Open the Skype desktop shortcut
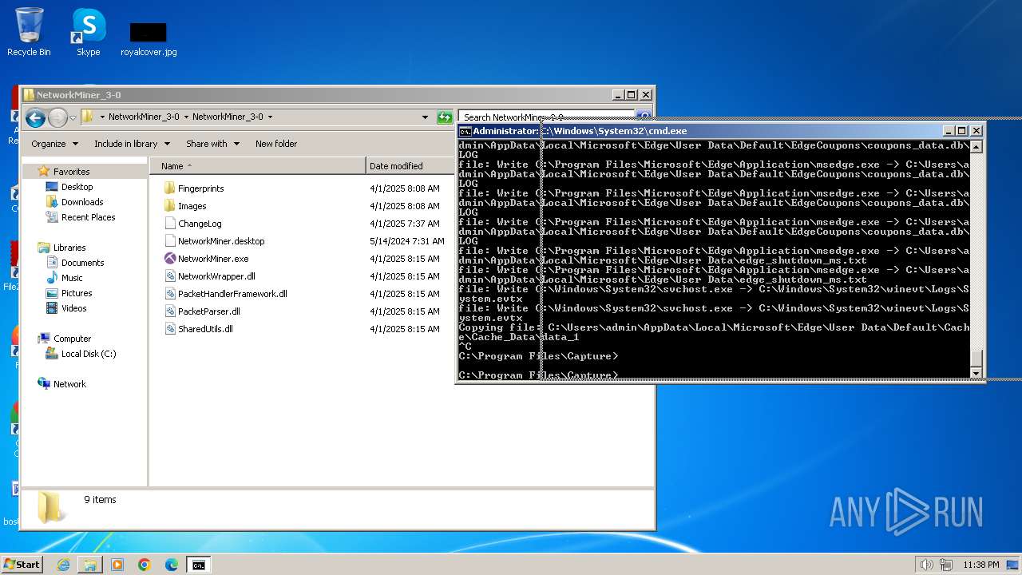The height and width of the screenshot is (575, 1022). [88, 32]
